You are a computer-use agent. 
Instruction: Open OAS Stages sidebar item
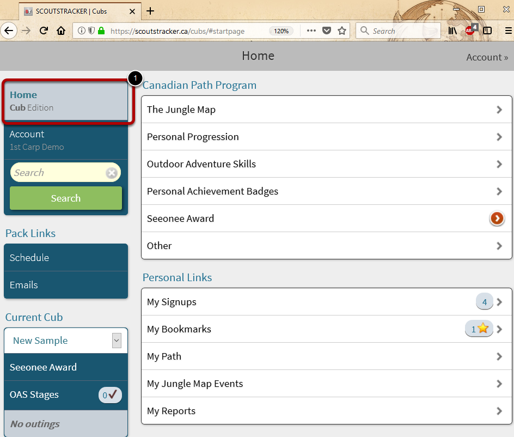coord(66,394)
